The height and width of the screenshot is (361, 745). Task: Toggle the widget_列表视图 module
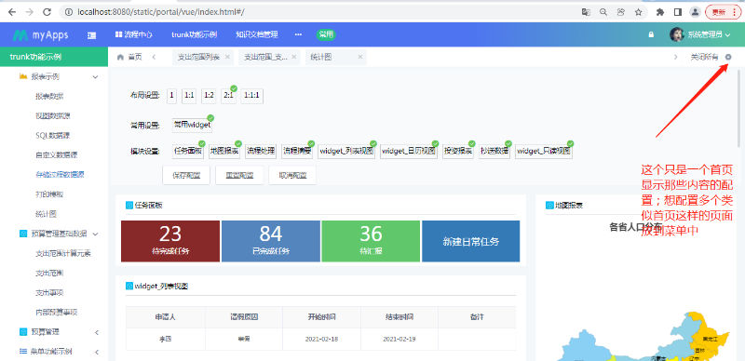[346, 152]
